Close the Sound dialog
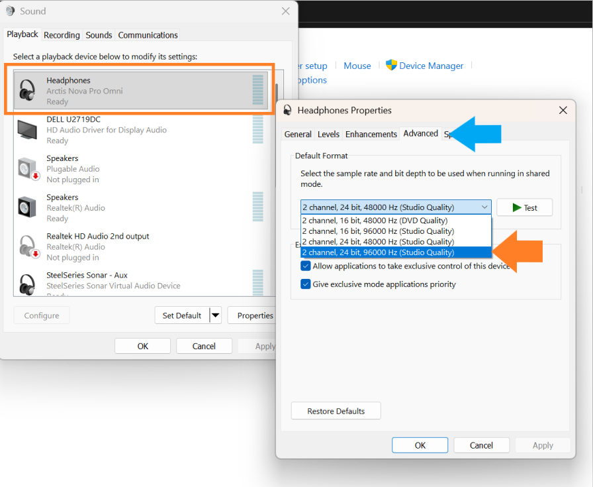593x487 pixels. point(285,11)
